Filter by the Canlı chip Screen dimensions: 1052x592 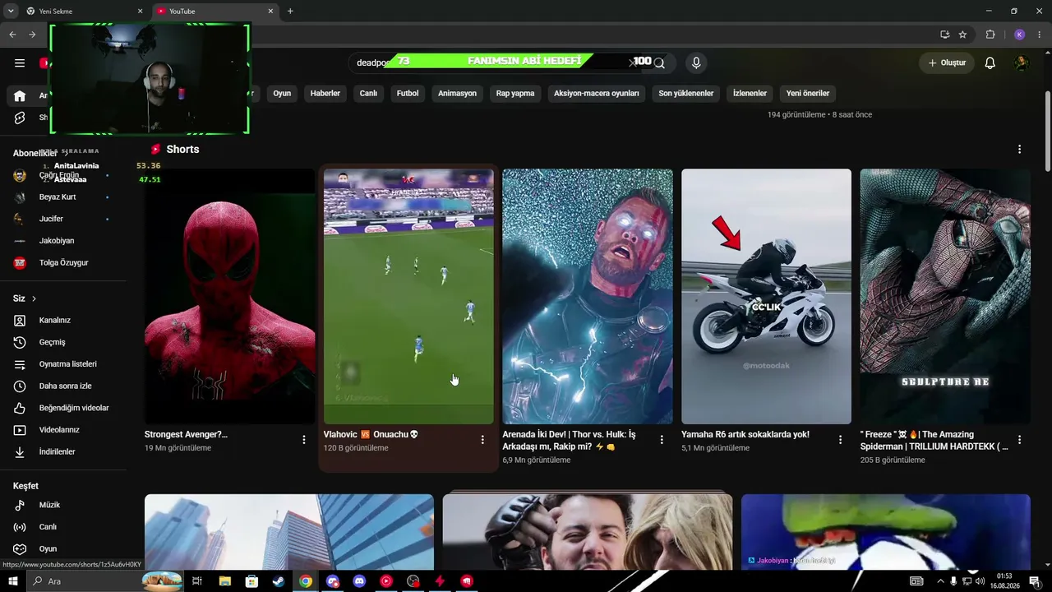pos(368,94)
